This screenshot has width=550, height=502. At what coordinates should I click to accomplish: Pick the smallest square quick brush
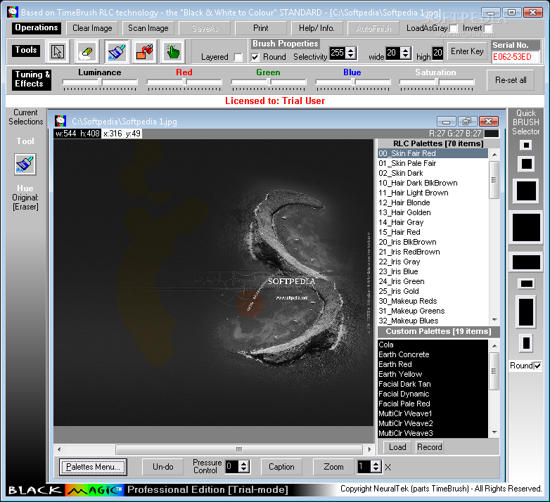pyautogui.click(x=526, y=145)
